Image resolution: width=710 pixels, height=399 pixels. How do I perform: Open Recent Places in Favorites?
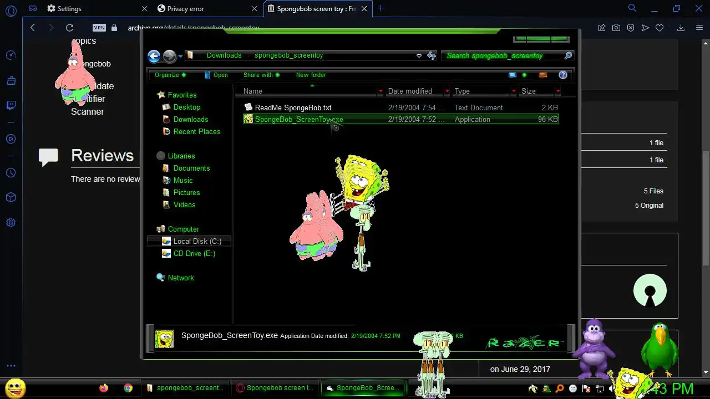pyautogui.click(x=196, y=131)
